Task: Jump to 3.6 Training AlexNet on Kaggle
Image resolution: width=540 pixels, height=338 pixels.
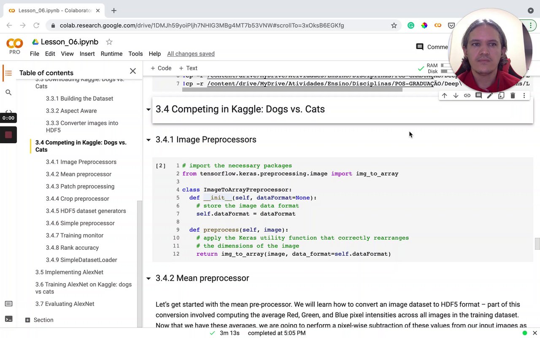Action: [84, 288]
